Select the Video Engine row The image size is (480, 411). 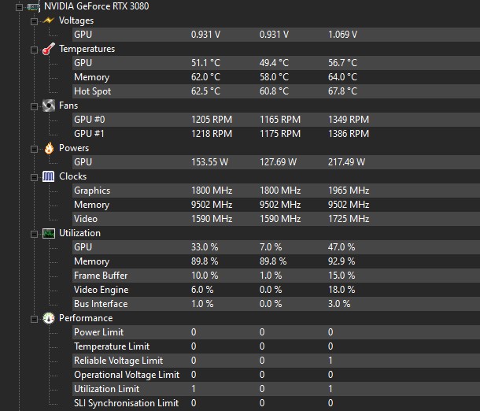(276, 290)
